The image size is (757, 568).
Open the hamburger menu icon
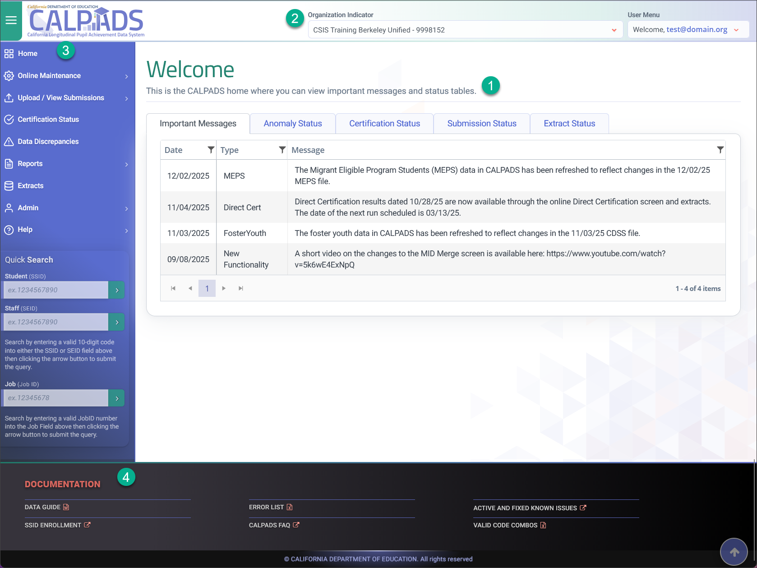click(x=11, y=20)
